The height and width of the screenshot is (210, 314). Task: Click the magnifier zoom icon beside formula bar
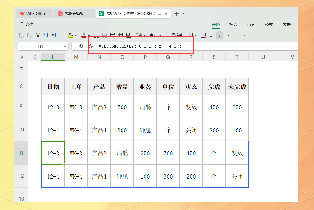(x=81, y=46)
